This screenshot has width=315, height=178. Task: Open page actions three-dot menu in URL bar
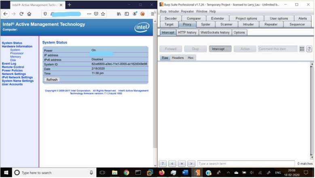89,14
